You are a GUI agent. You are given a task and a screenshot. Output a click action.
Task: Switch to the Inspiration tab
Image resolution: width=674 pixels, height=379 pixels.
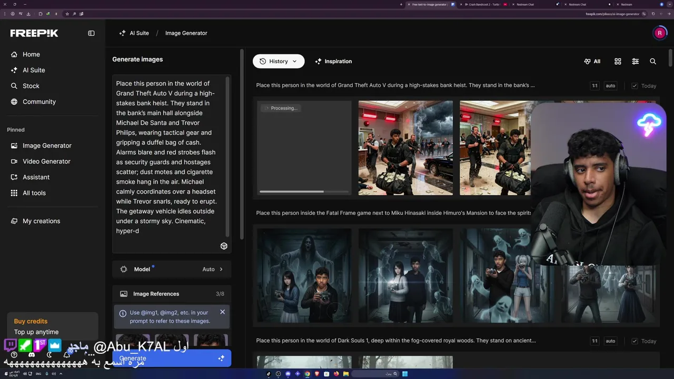pos(333,61)
